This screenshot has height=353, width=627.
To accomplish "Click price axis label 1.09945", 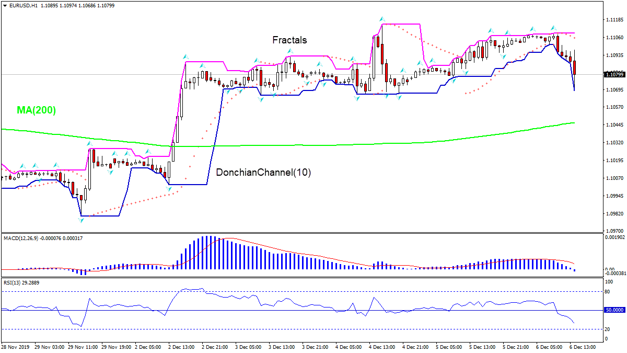I will (615, 196).
